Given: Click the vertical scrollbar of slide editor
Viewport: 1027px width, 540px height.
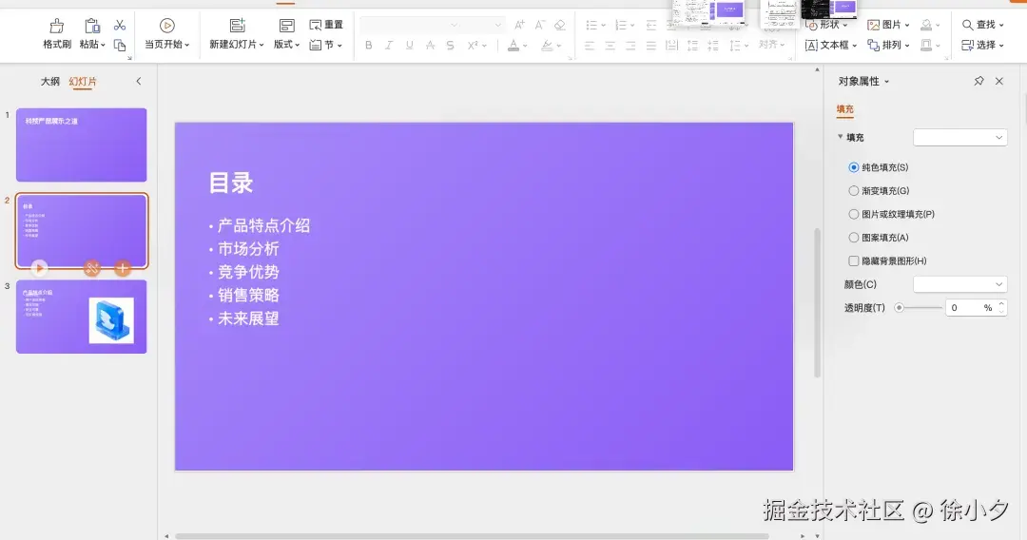Looking at the screenshot, I should pos(817,302).
